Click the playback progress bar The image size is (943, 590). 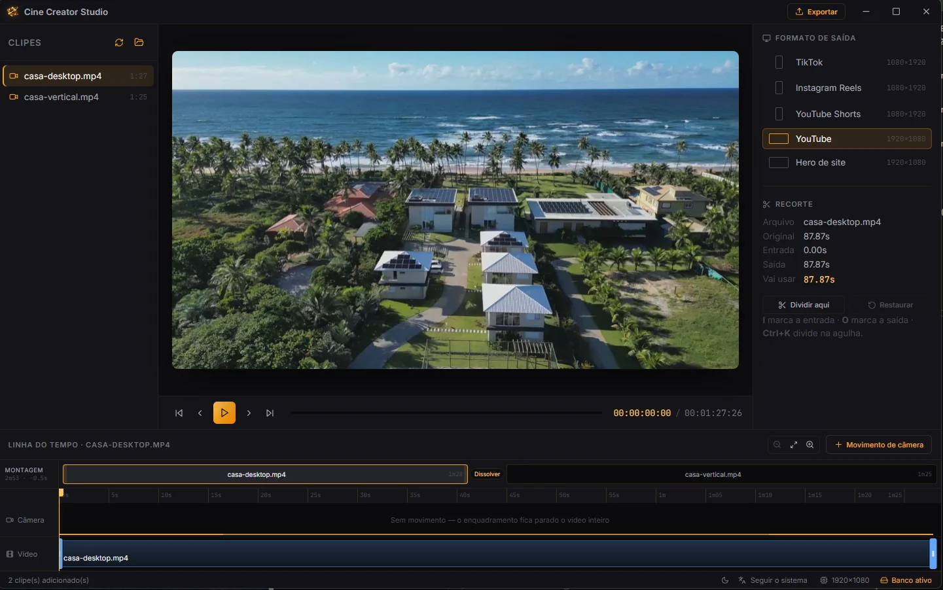446,413
